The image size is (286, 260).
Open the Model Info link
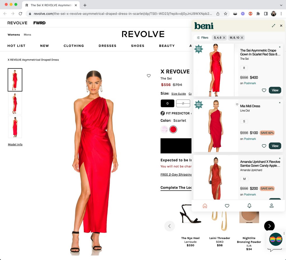(x=15, y=144)
